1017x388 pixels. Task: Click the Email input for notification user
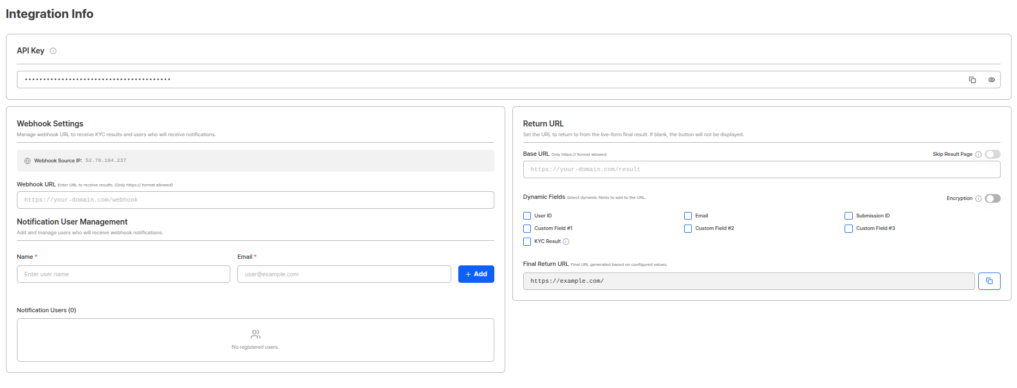coord(344,274)
